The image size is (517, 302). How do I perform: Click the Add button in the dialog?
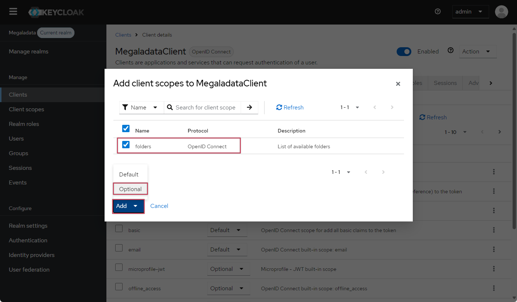(128, 206)
